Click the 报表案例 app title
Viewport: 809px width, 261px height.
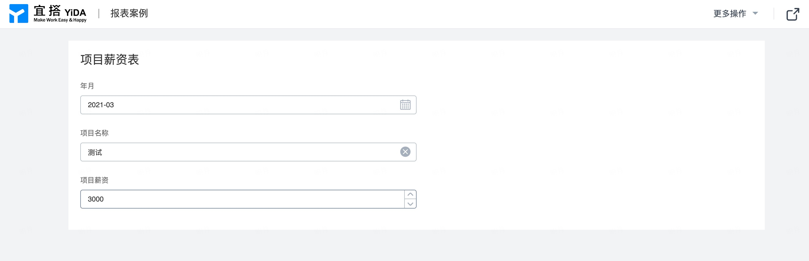[129, 13]
